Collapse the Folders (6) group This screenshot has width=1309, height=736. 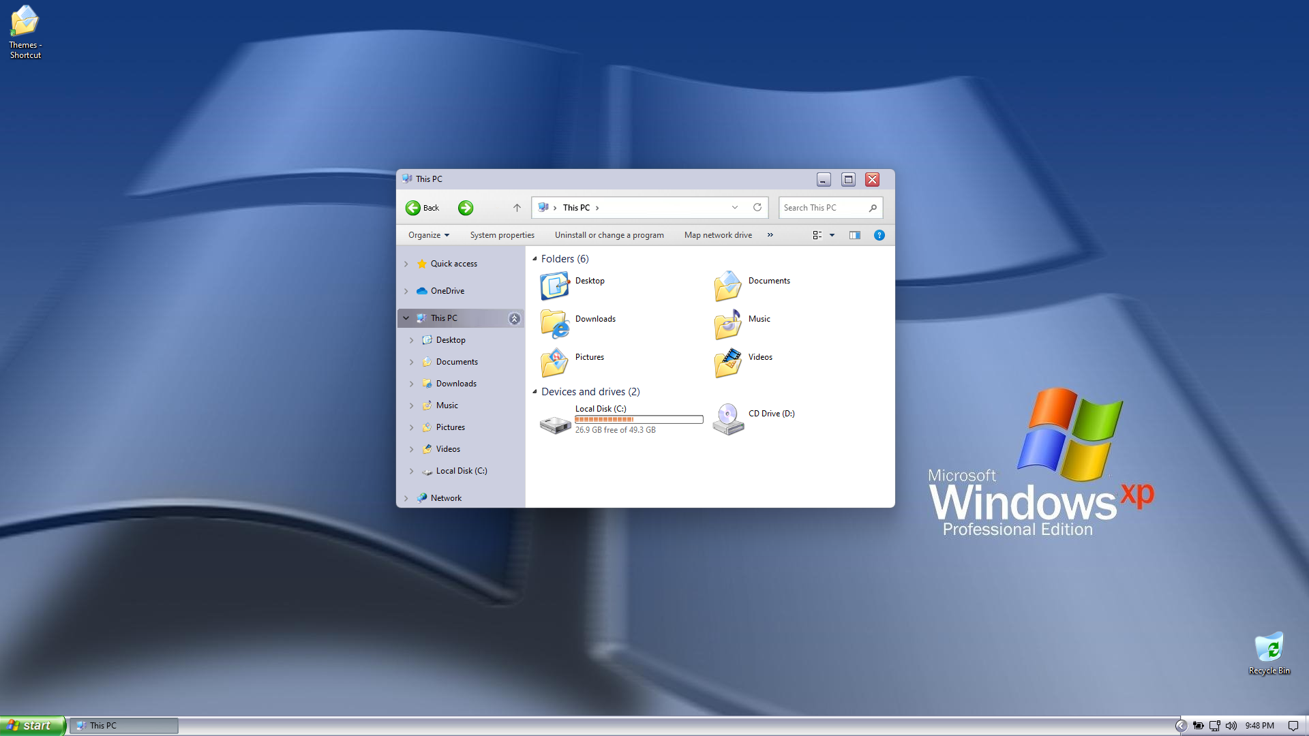(x=535, y=259)
